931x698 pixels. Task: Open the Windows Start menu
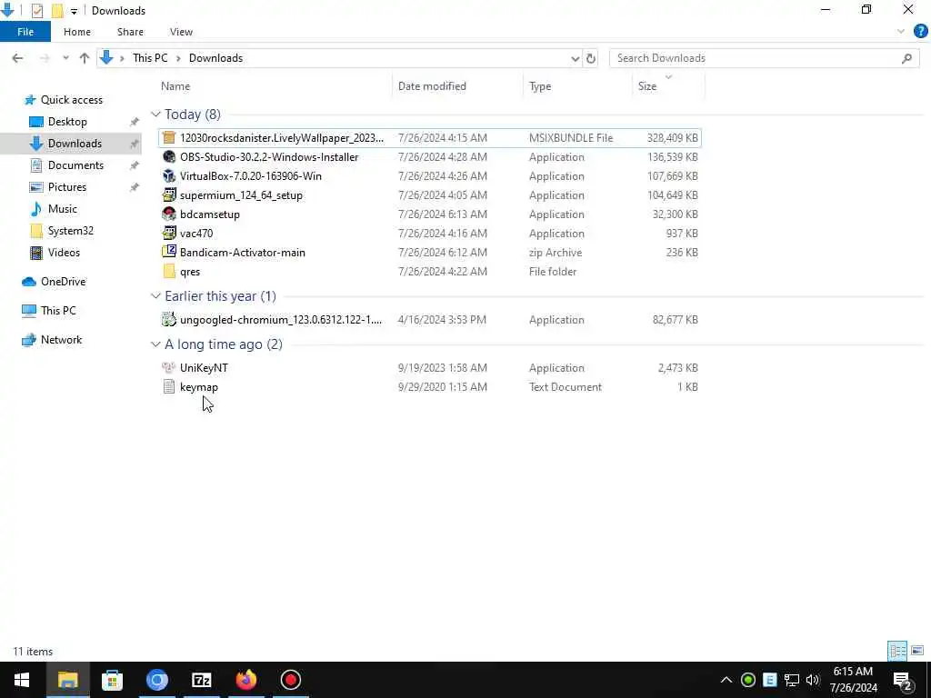coord(22,680)
